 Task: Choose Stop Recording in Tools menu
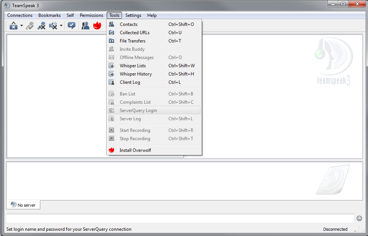pyautogui.click(x=154, y=138)
